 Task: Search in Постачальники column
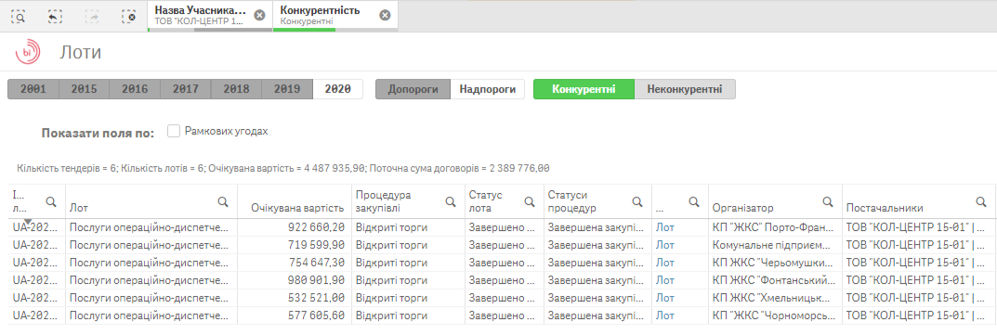click(981, 201)
